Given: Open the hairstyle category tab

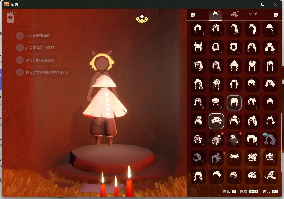Looking at the screenshot, I should [x=215, y=15].
